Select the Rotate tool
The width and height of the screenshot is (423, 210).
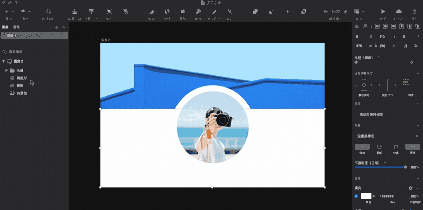click(x=167, y=11)
